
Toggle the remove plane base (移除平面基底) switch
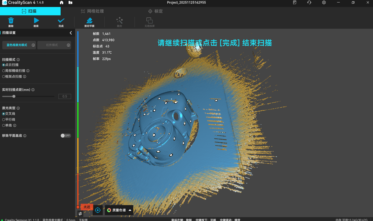pyautogui.click(x=66, y=136)
